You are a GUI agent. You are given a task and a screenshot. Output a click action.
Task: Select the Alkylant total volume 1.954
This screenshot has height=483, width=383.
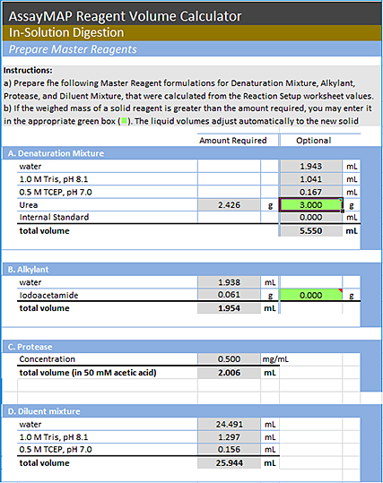229,308
